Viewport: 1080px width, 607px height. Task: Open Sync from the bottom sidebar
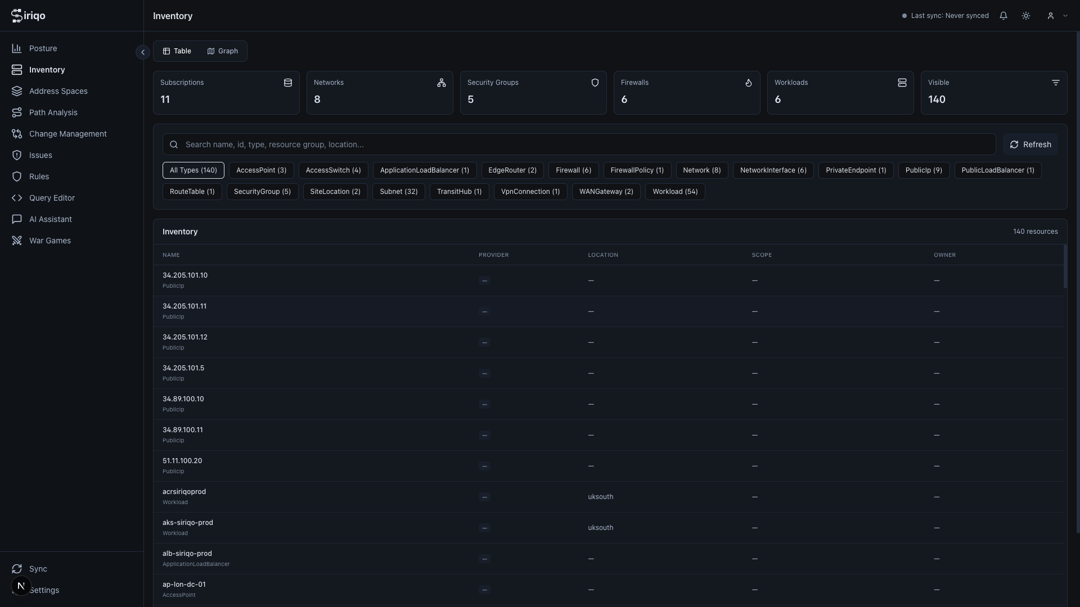click(x=37, y=569)
